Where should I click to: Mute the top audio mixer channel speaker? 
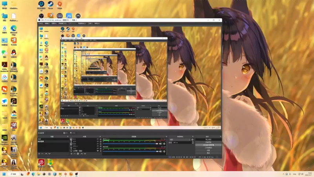coord(161,144)
